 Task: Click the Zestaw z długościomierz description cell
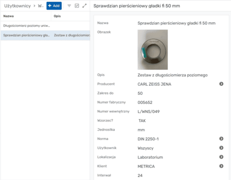pyautogui.click(x=72, y=35)
